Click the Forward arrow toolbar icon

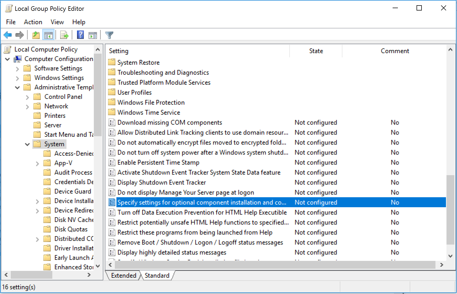tap(20, 35)
